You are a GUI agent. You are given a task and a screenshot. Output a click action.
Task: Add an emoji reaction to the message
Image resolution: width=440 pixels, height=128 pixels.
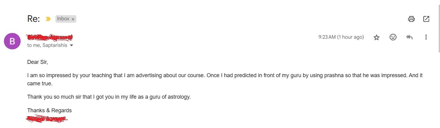tap(393, 37)
